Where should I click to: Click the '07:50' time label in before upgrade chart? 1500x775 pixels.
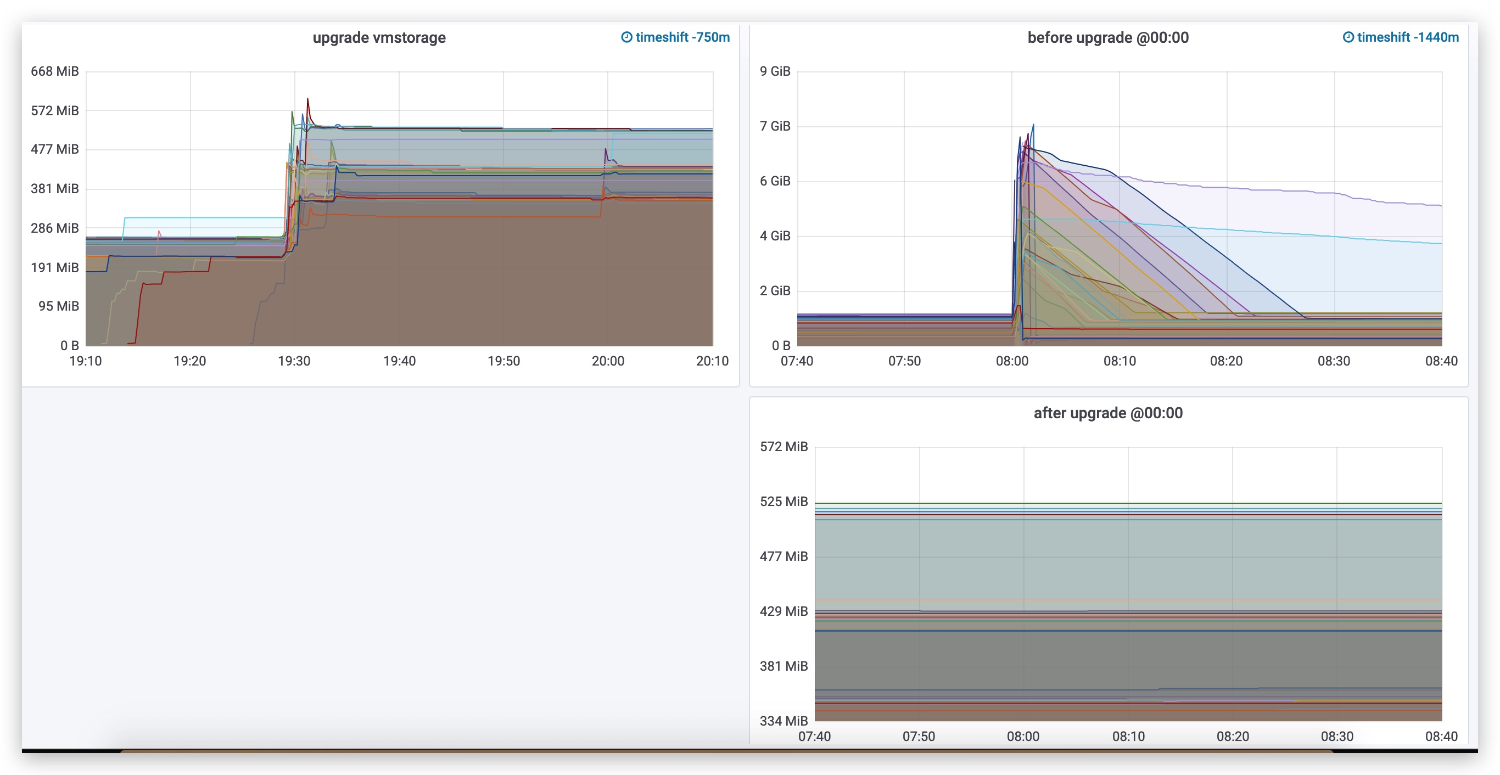tap(904, 361)
